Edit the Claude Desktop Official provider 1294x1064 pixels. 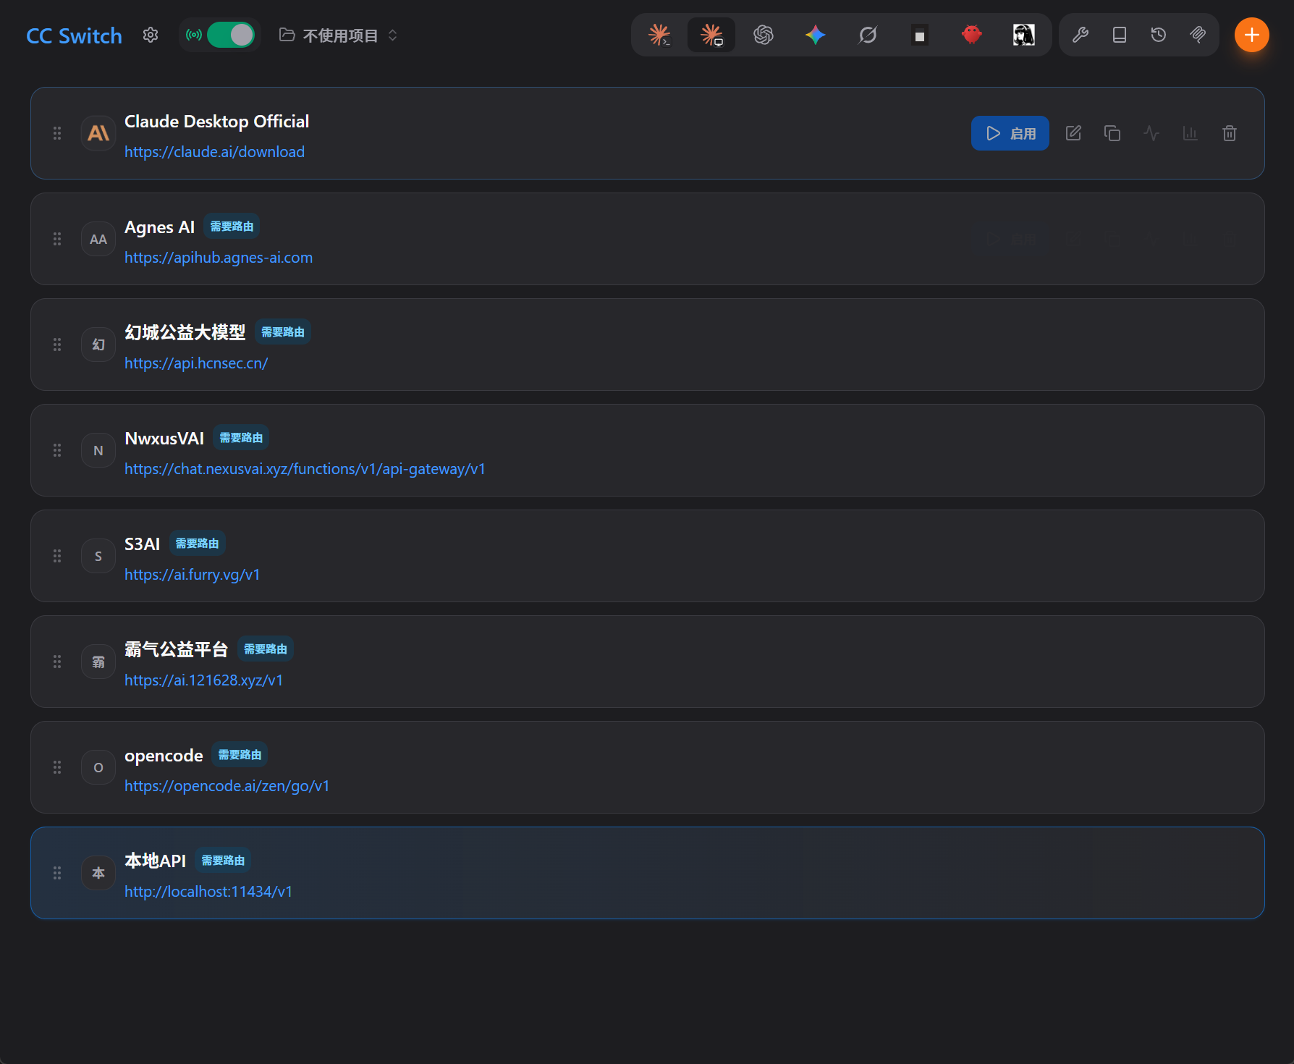coord(1073,133)
